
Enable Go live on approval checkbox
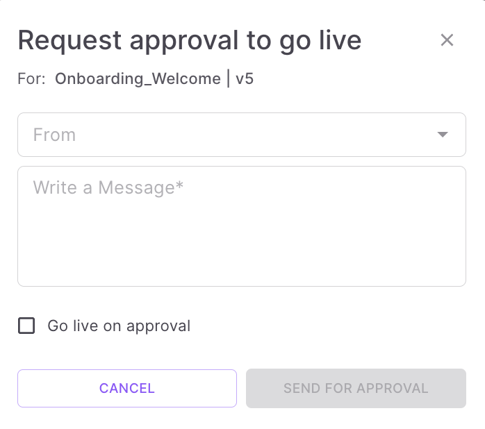pyautogui.click(x=26, y=326)
